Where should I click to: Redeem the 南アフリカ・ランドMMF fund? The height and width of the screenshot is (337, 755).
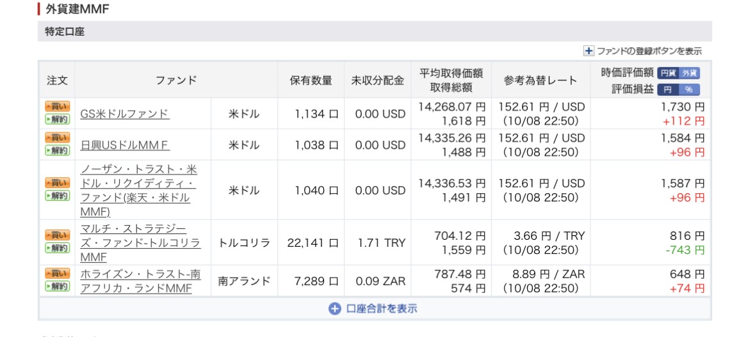(57, 286)
